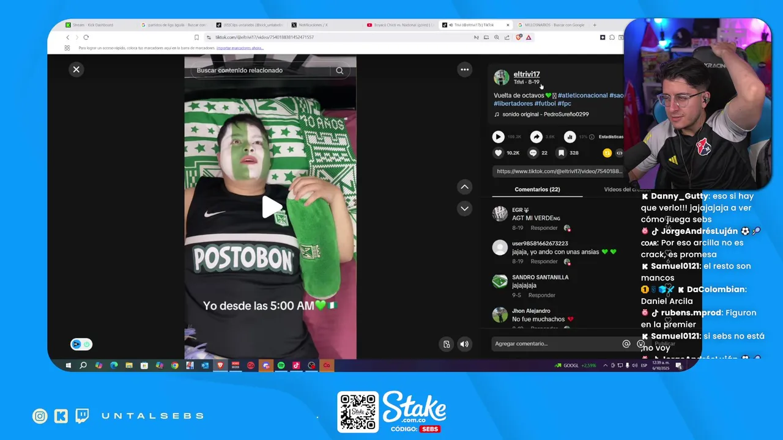The height and width of the screenshot is (440, 783).
Task: Click the search magnifier in related content bar
Action: click(x=340, y=70)
